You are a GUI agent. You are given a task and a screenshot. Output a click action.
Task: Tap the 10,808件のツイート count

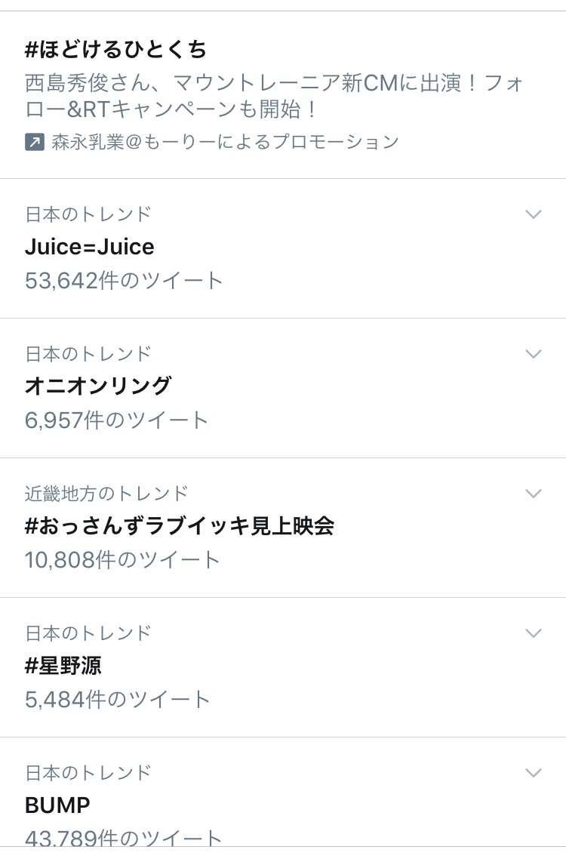point(123,560)
